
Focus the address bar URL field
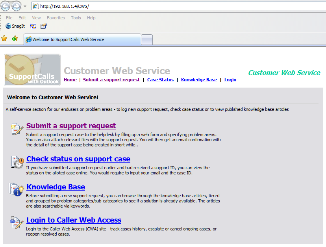point(179,6)
